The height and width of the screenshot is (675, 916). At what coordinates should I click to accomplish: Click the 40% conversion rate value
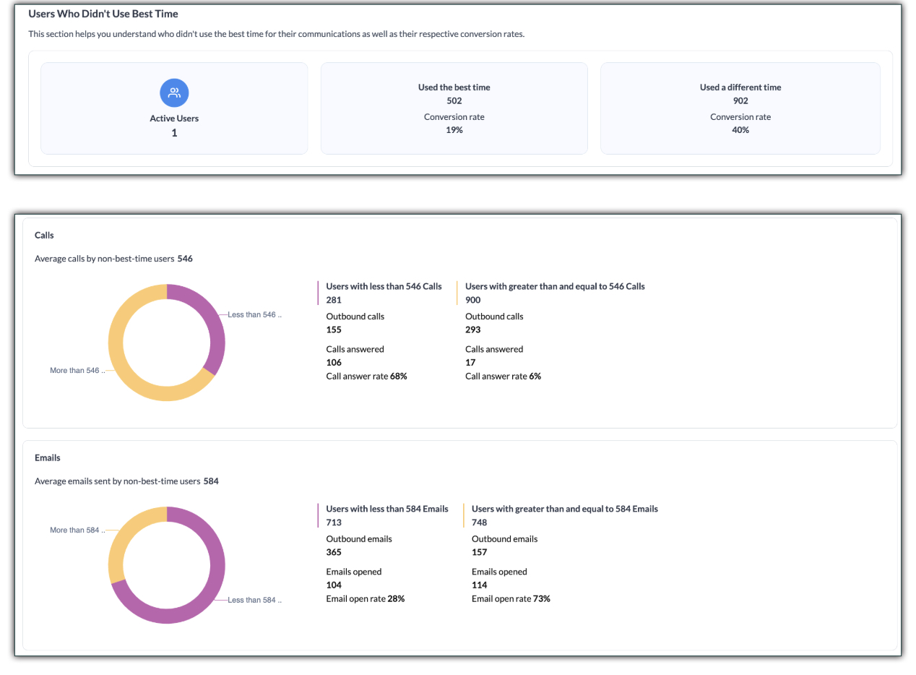click(740, 130)
